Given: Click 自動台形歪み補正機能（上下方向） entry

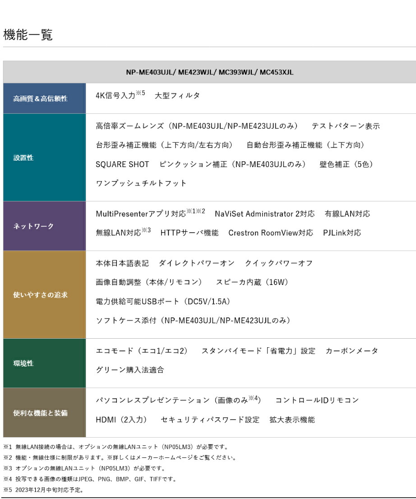Looking at the screenshot, I should point(305,145).
